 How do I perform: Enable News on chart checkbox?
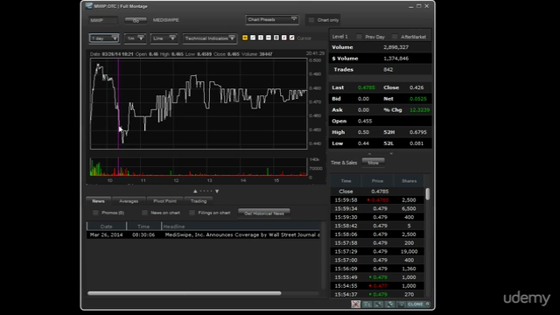[144, 213]
